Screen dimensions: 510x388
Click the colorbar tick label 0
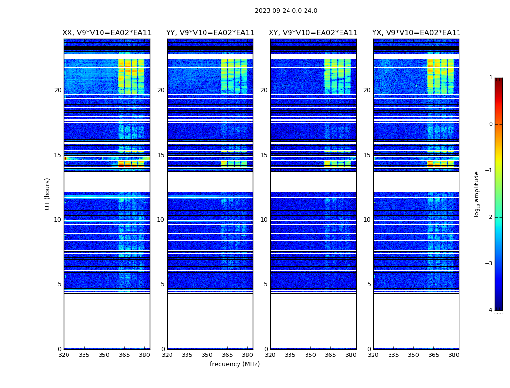(x=490, y=124)
